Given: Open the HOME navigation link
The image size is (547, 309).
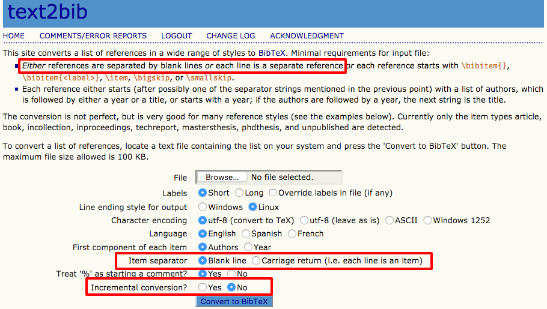Looking at the screenshot, I should [x=14, y=36].
